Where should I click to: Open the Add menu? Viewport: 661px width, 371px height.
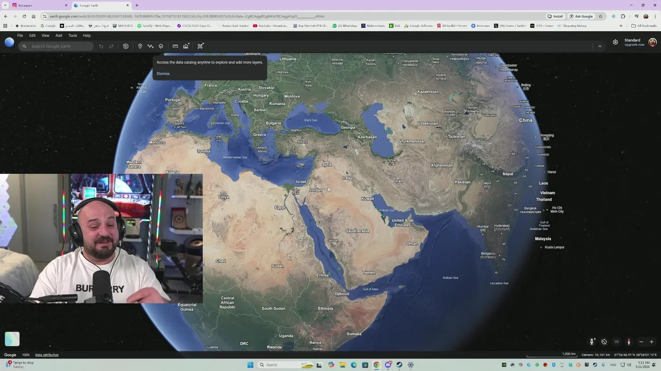[x=59, y=36]
